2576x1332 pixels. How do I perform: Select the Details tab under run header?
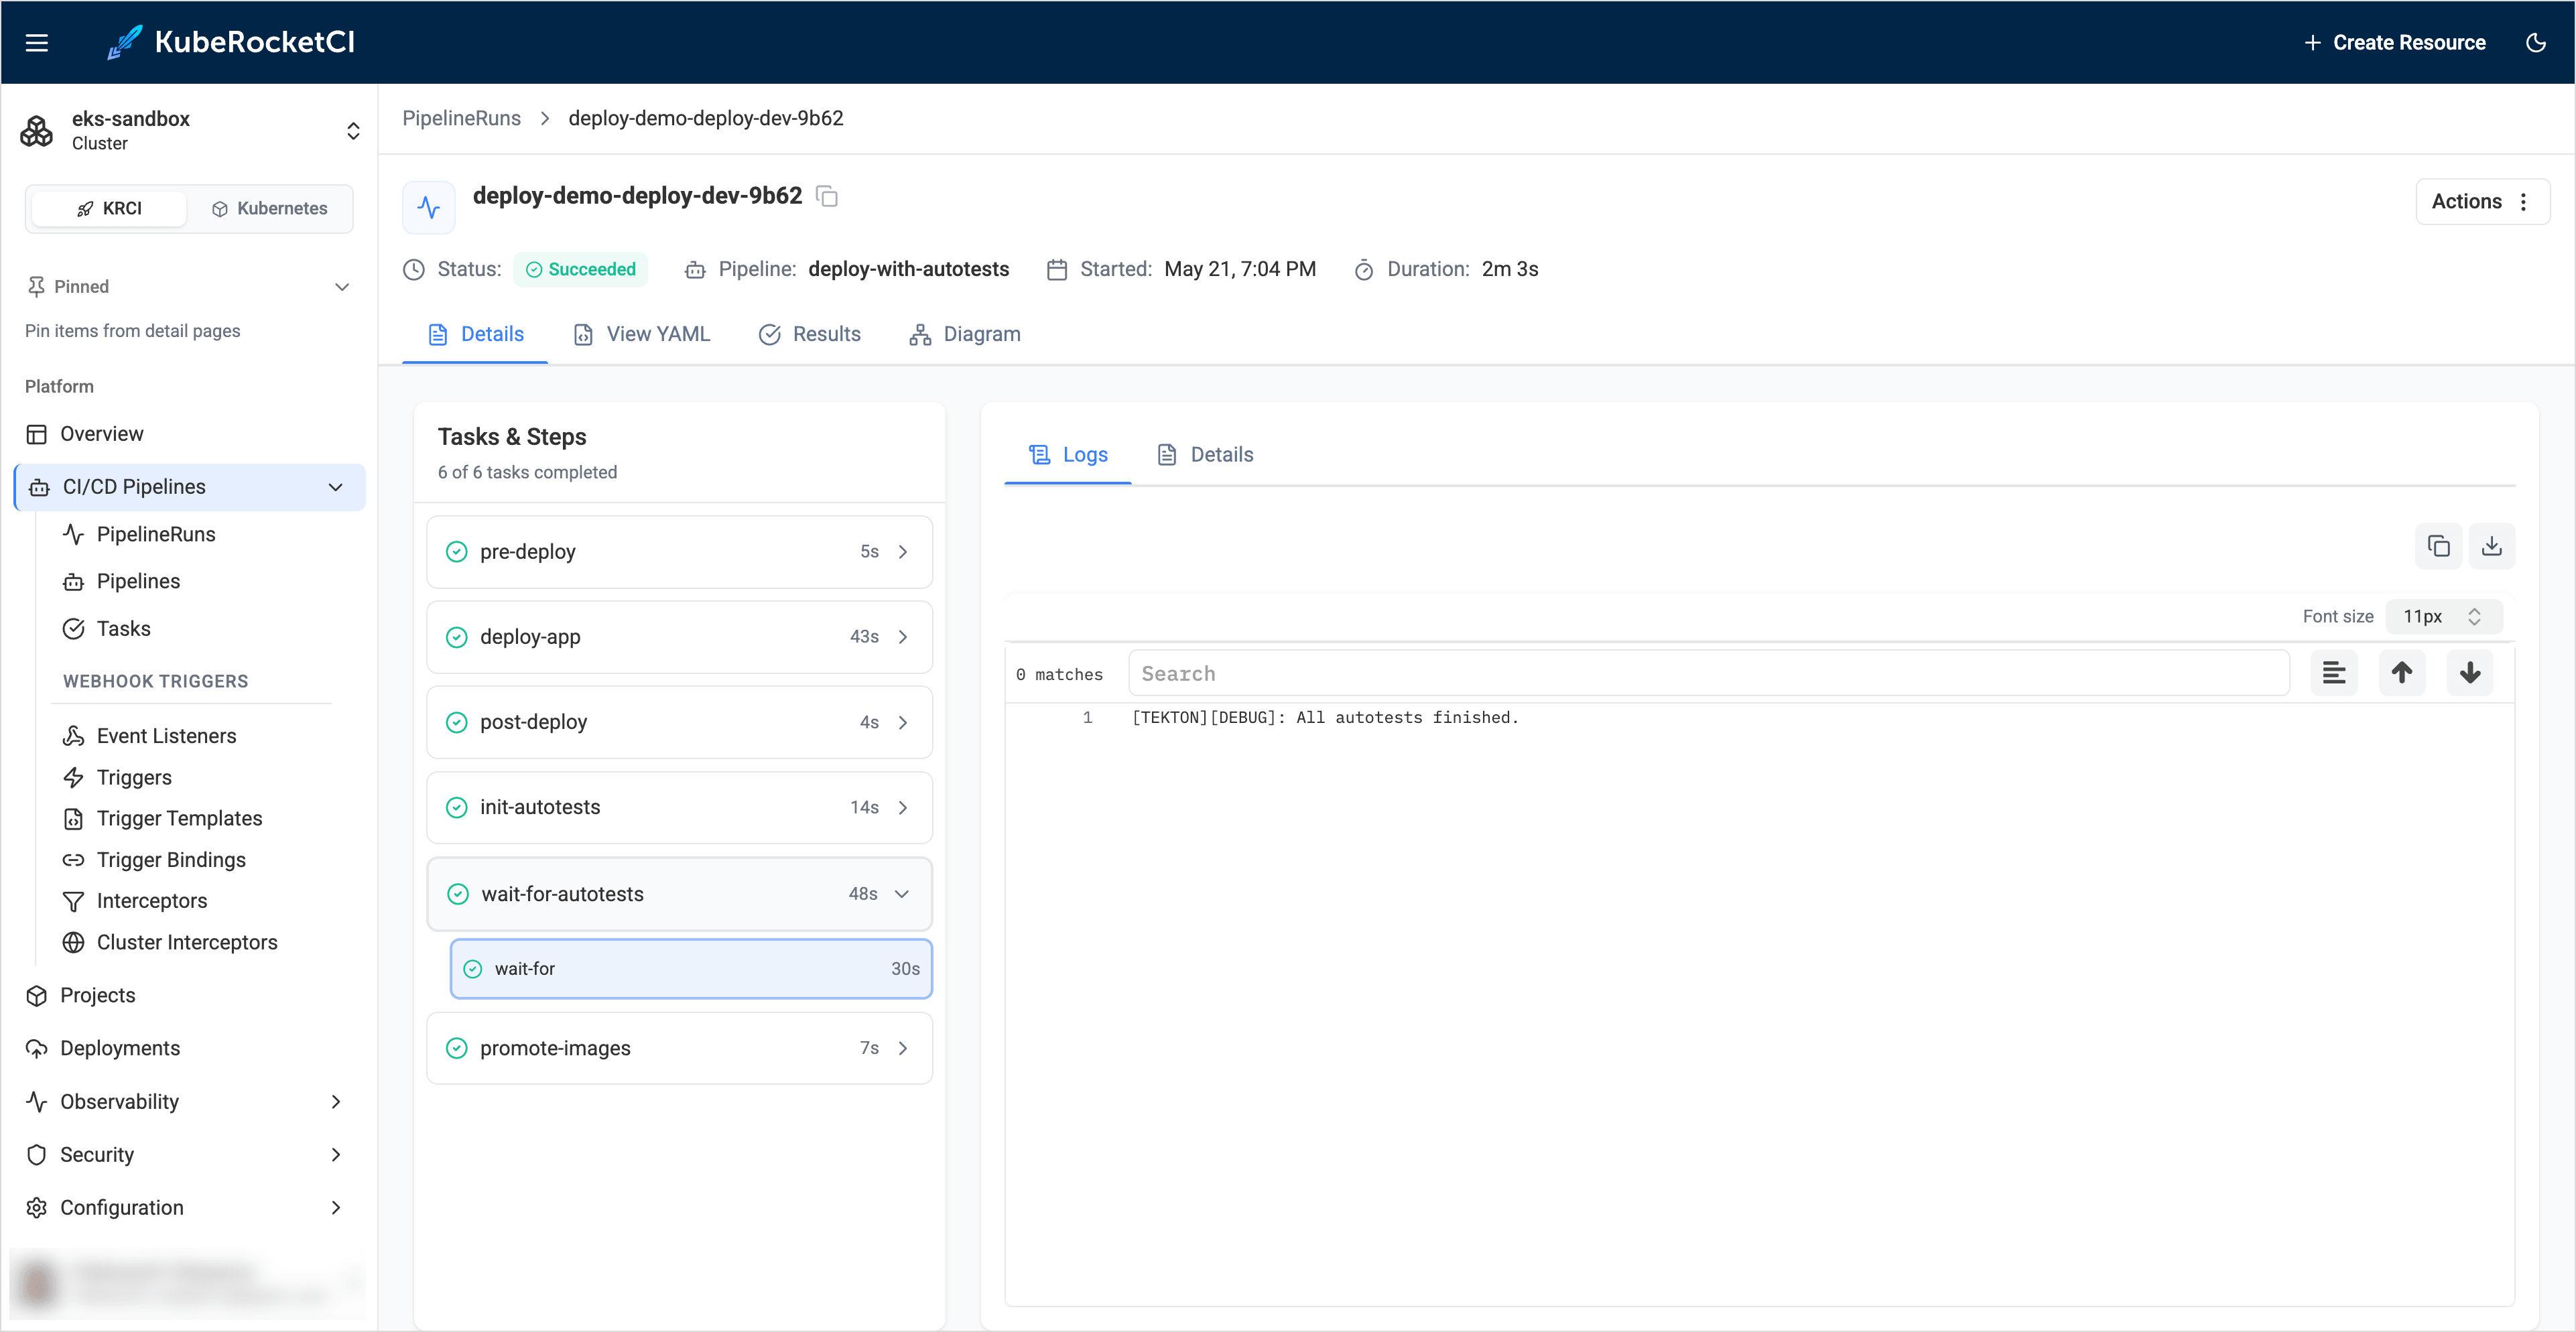pyautogui.click(x=475, y=334)
